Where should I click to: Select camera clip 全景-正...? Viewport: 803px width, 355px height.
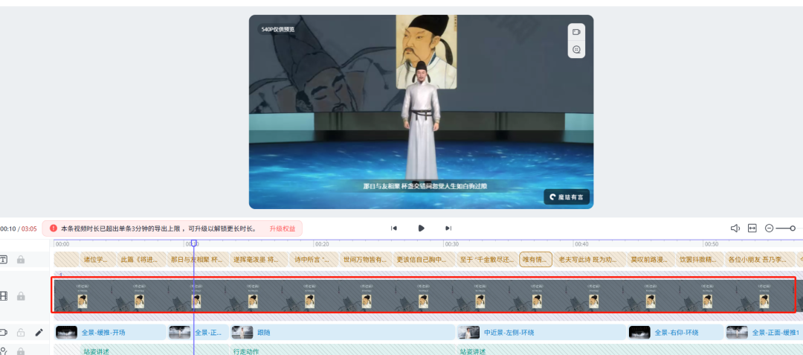[x=199, y=333]
